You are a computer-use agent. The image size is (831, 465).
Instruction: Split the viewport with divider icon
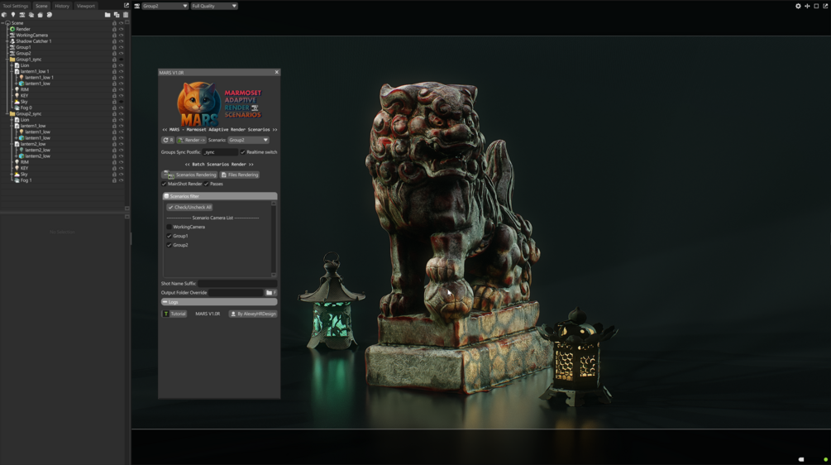click(x=807, y=6)
